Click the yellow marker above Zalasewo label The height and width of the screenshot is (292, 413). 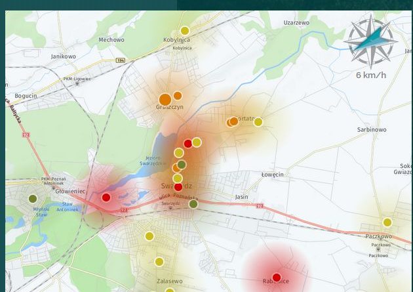coord(159,262)
